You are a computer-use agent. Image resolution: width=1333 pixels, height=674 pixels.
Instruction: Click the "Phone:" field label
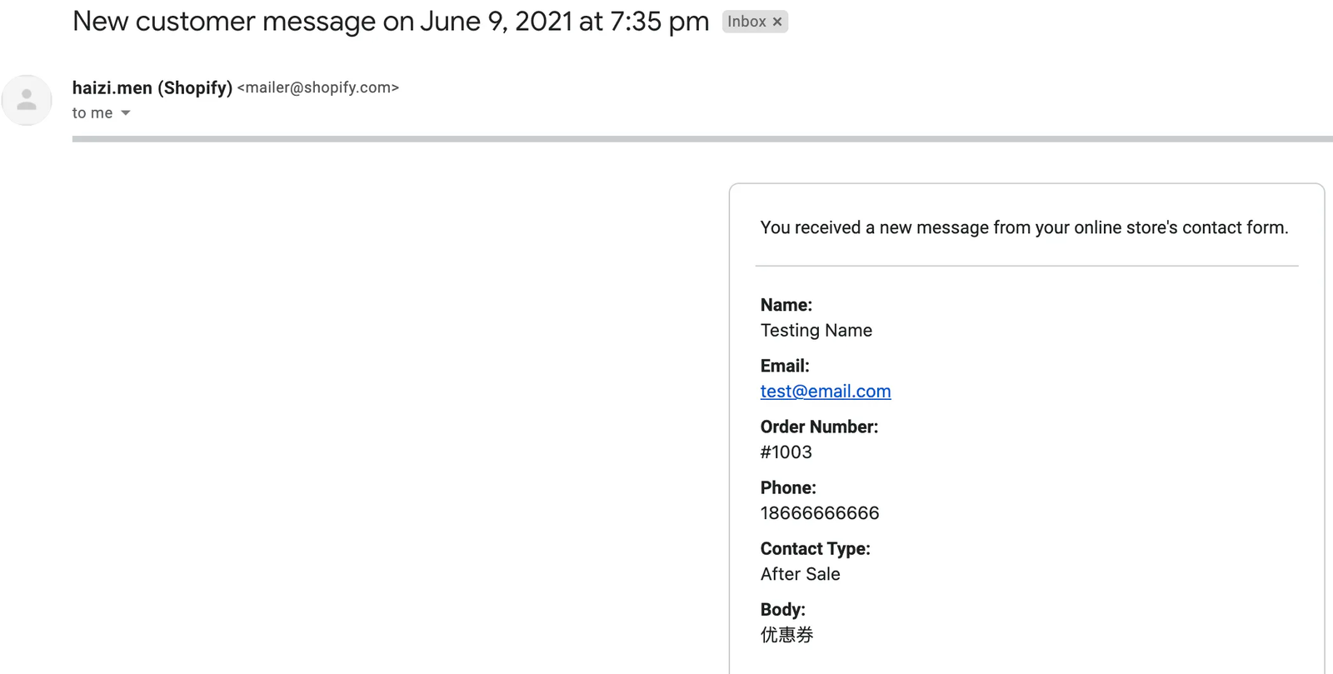(x=788, y=488)
